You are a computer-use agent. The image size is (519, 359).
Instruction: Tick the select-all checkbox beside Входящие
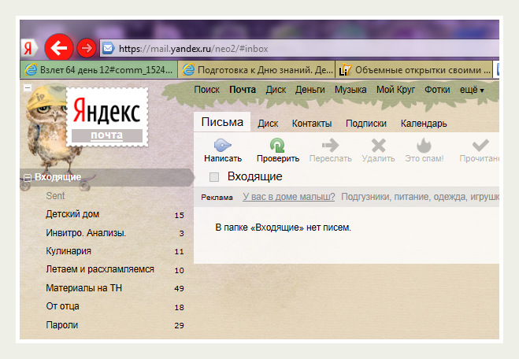coord(214,177)
